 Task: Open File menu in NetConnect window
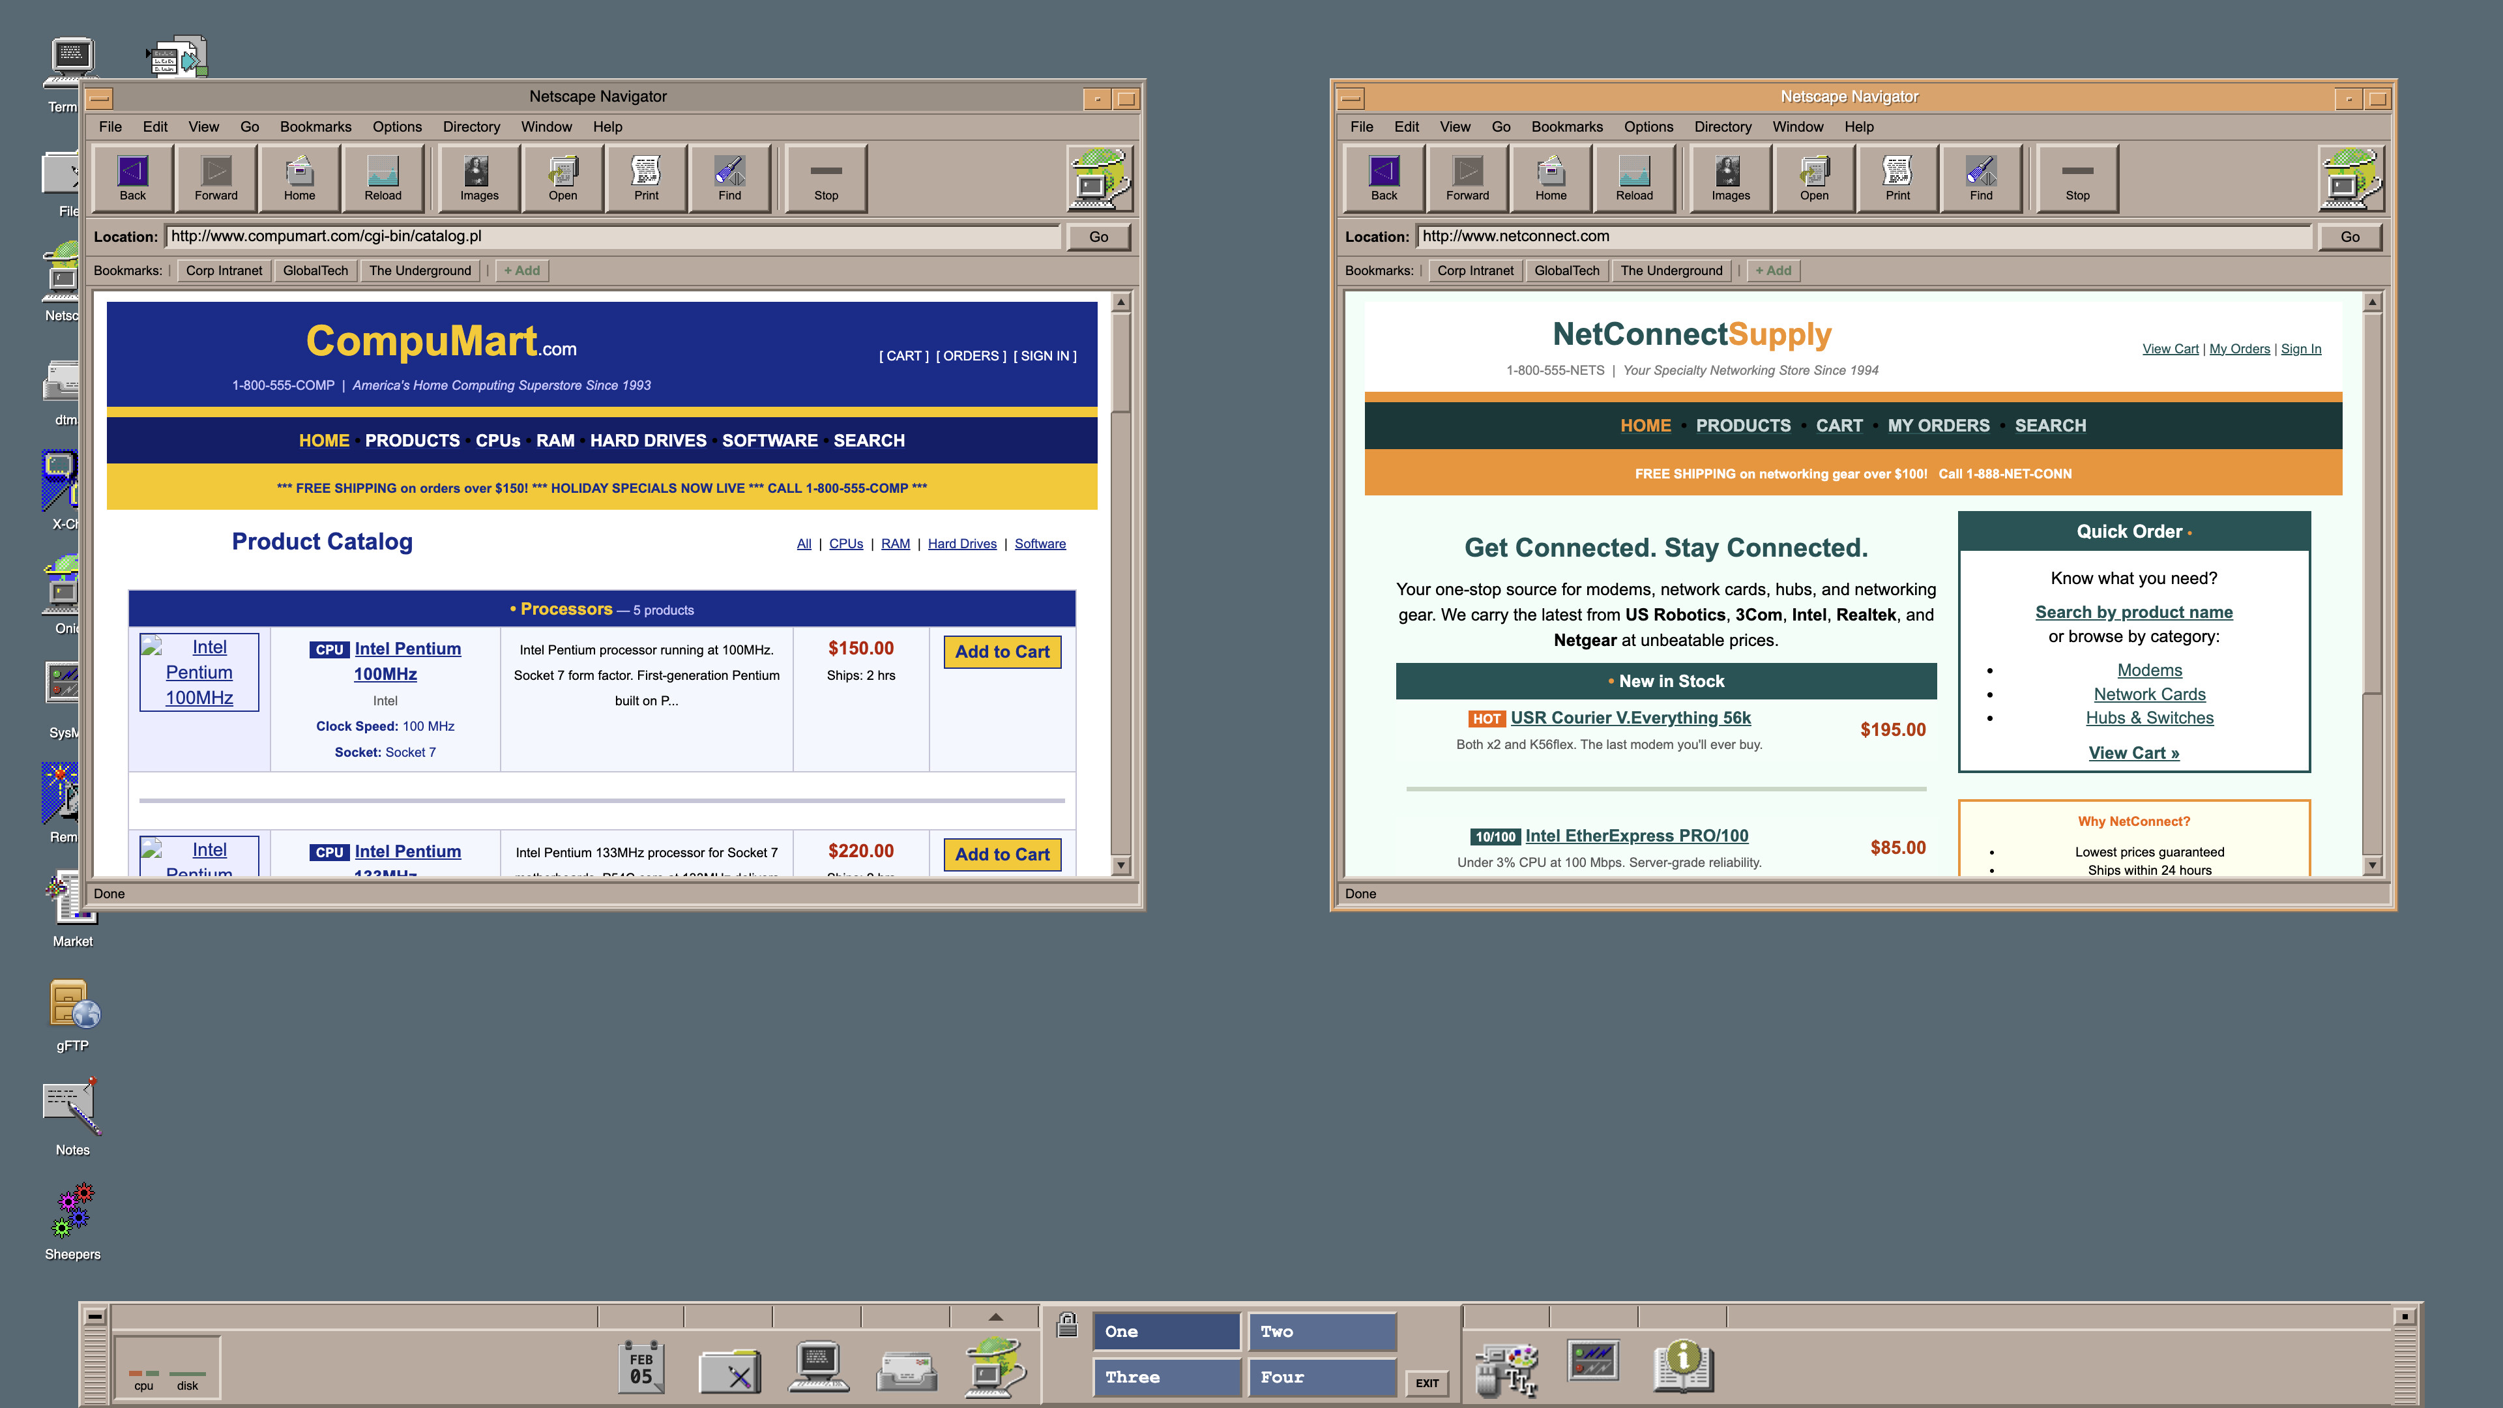pos(1361,126)
